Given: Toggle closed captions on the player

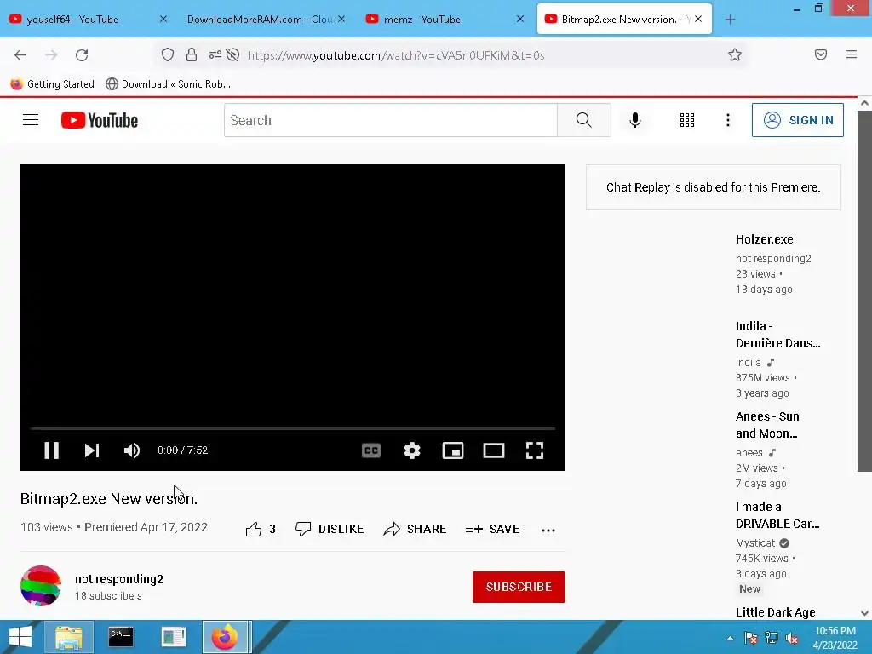Looking at the screenshot, I should [371, 450].
